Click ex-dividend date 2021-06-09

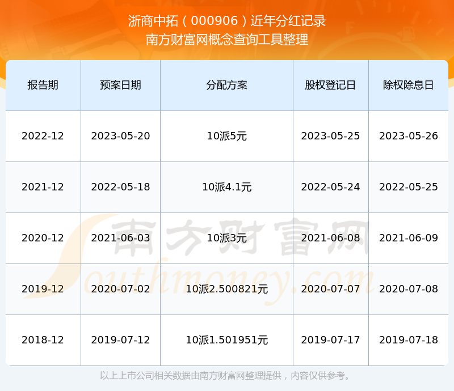click(408, 238)
